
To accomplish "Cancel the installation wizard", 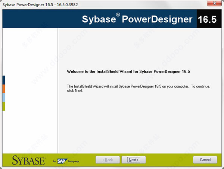I will [205, 160].
